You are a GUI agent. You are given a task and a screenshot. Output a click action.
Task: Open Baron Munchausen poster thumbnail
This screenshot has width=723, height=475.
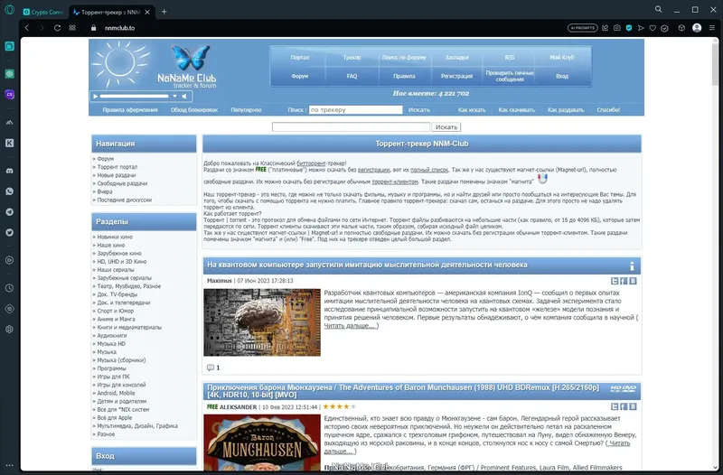tap(262, 442)
